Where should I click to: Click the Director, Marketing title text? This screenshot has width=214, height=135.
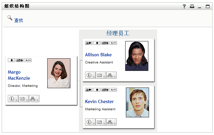(23, 86)
